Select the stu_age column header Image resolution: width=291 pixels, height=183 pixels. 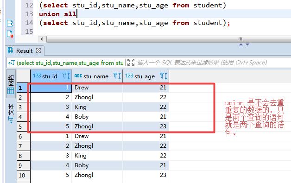(146, 76)
